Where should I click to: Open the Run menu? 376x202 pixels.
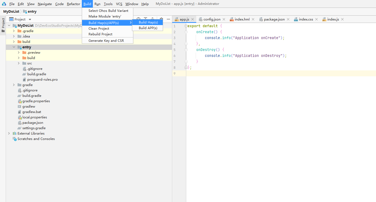point(97,4)
